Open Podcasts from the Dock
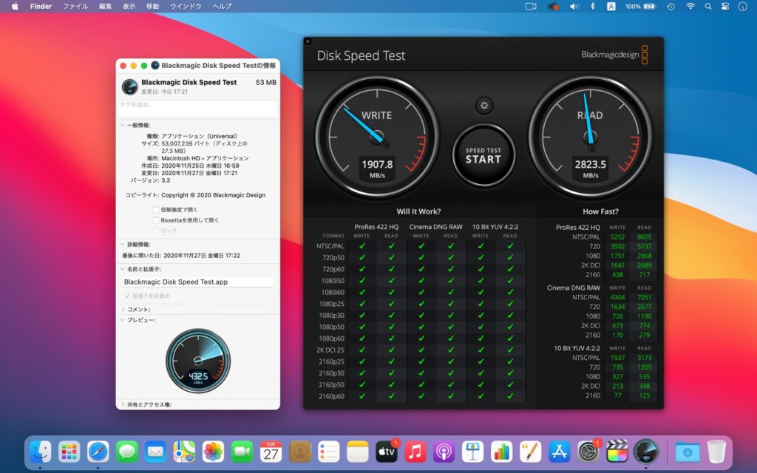Image resolution: width=757 pixels, height=473 pixels. click(x=444, y=452)
